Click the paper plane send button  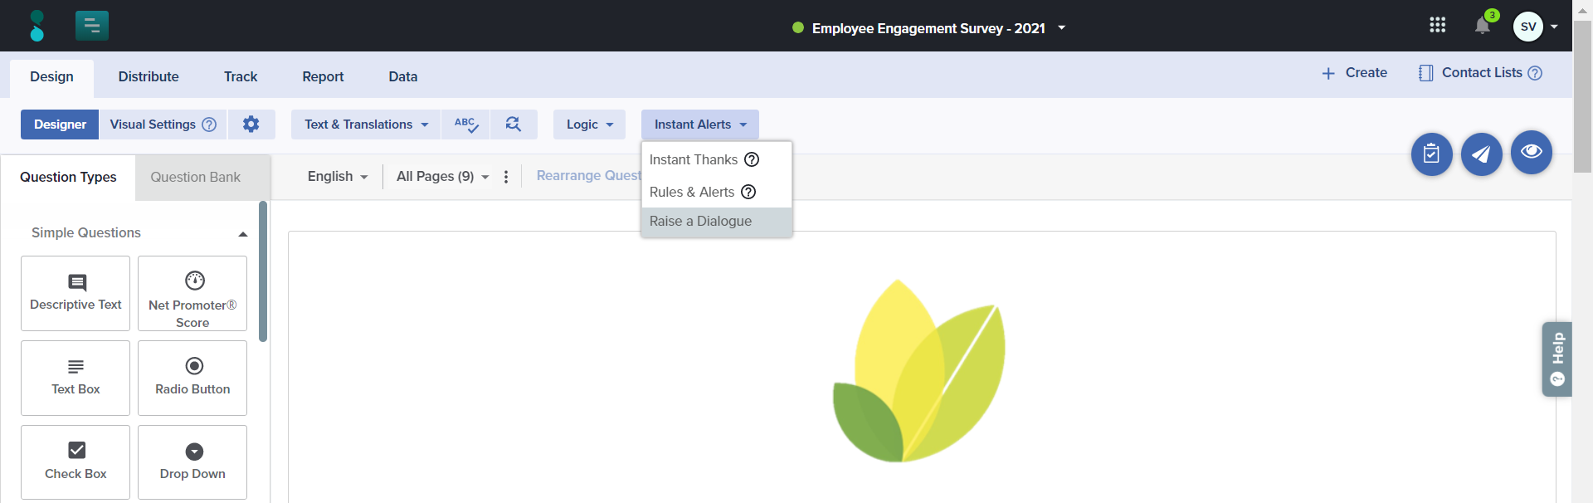pyautogui.click(x=1481, y=154)
